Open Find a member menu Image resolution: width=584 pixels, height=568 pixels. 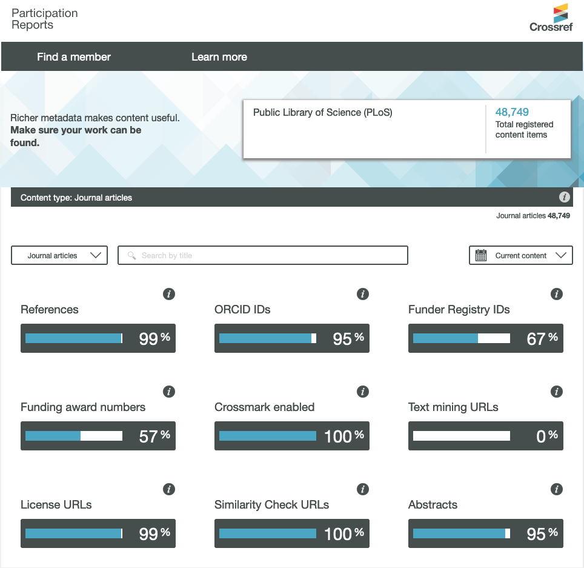pyautogui.click(x=74, y=56)
